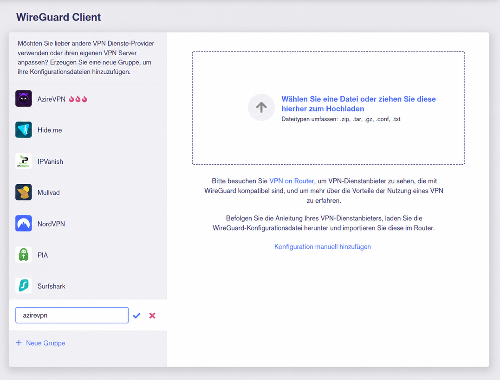Viewport: 500px width, 380px height.
Task: Select the Mullvad provider label
Action: click(x=48, y=193)
